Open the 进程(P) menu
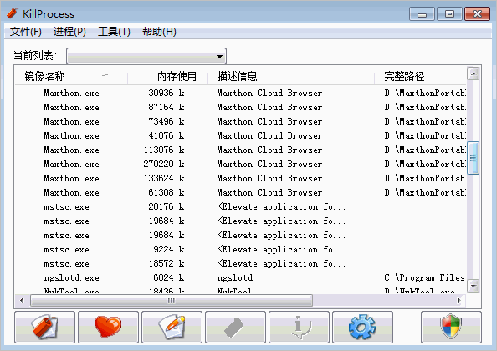This screenshot has width=497, height=351. (x=69, y=32)
